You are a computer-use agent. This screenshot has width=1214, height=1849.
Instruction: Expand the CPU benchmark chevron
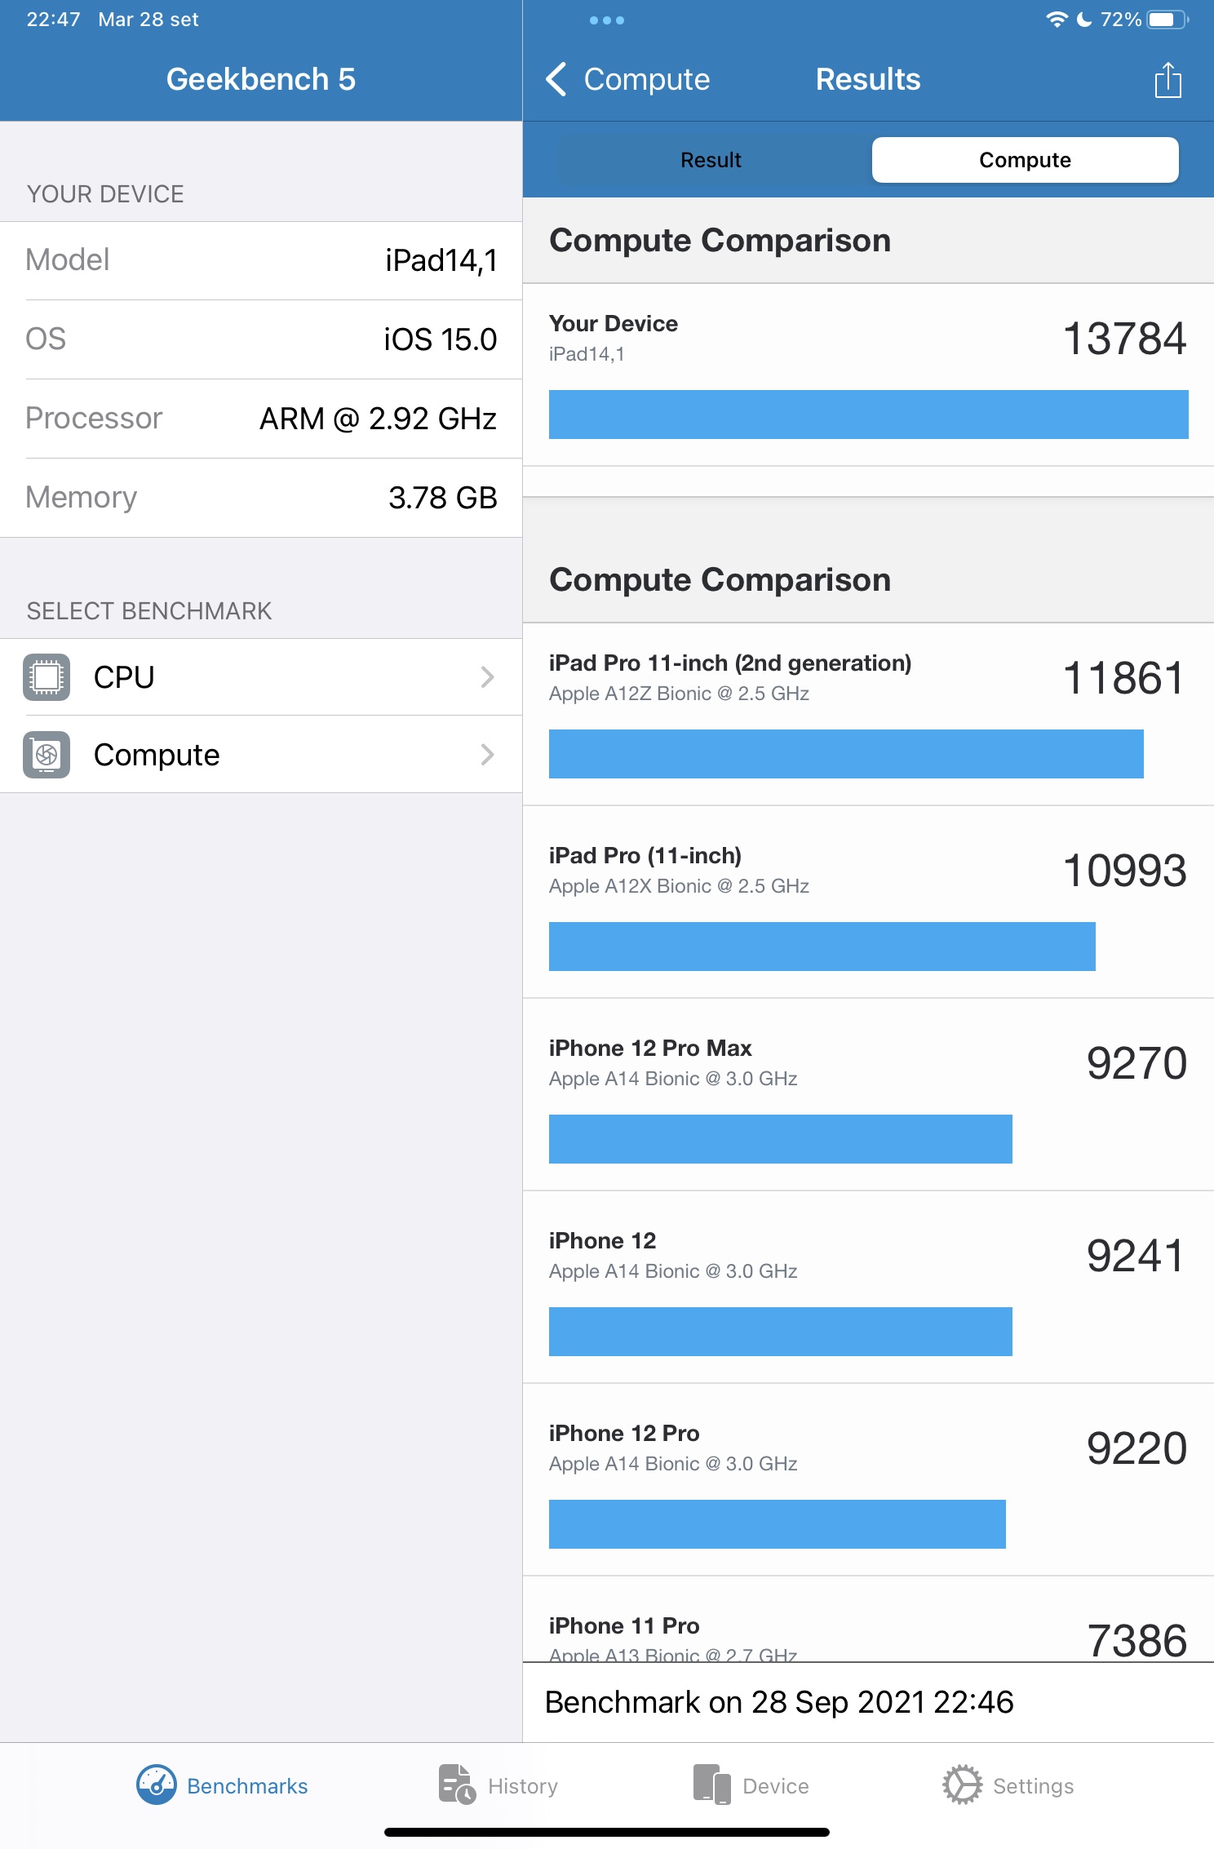pyautogui.click(x=487, y=677)
